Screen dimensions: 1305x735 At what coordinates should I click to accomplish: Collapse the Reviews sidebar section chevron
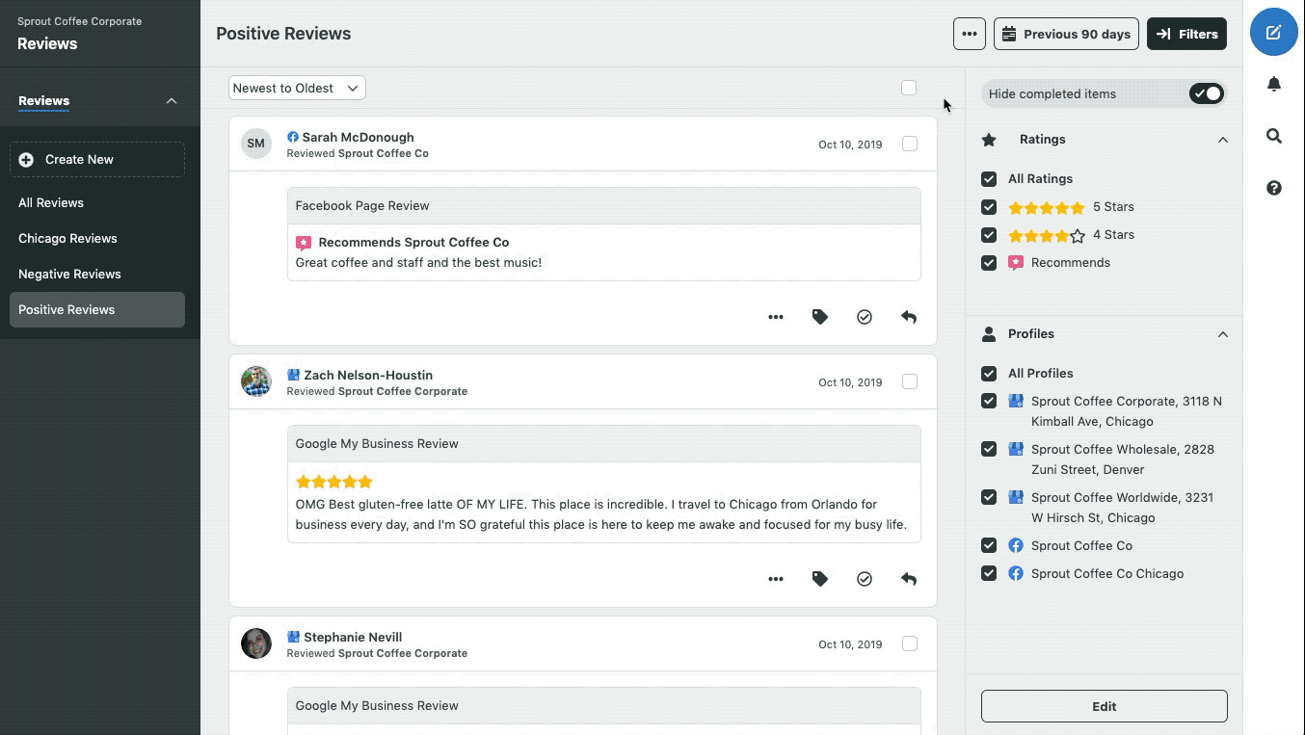[172, 101]
